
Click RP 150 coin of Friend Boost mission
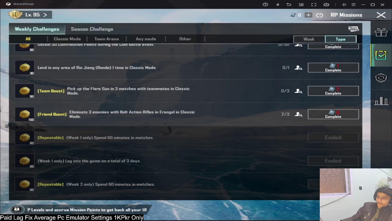[x=24, y=114]
